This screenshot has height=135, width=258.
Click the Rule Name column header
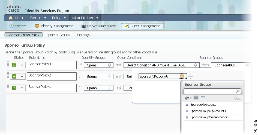[x=37, y=57]
